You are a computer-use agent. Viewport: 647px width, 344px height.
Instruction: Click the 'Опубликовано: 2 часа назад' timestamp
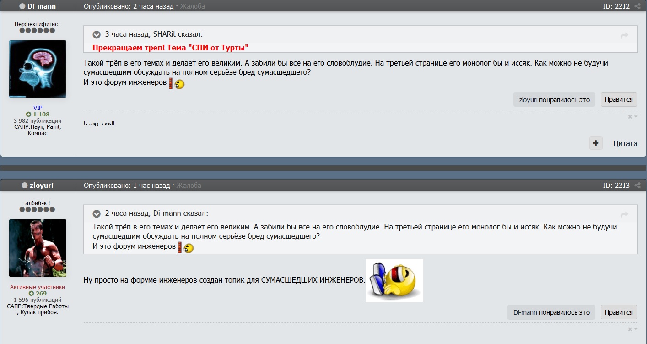coord(129,6)
